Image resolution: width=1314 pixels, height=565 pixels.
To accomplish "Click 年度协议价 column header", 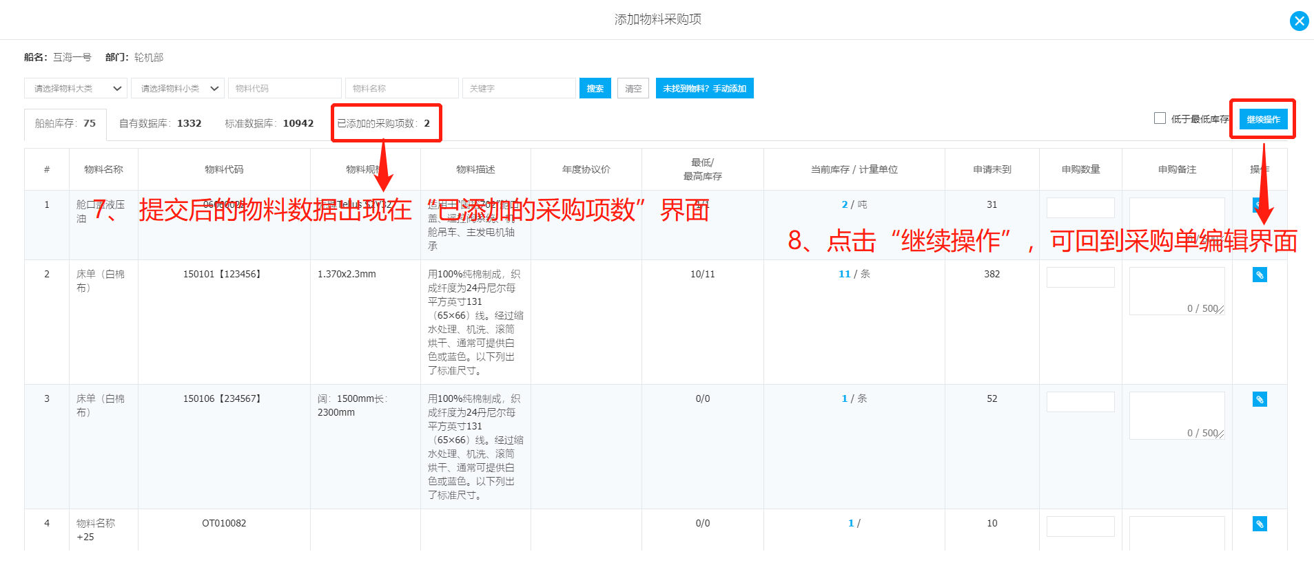I will pos(586,169).
